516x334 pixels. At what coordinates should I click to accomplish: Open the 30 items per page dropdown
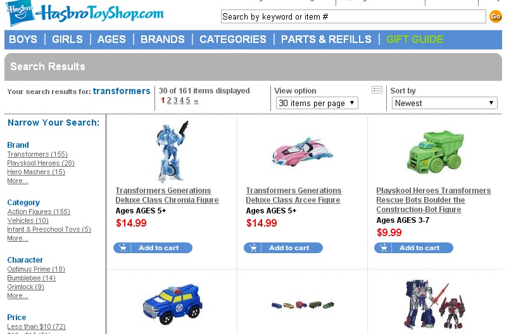click(x=317, y=103)
